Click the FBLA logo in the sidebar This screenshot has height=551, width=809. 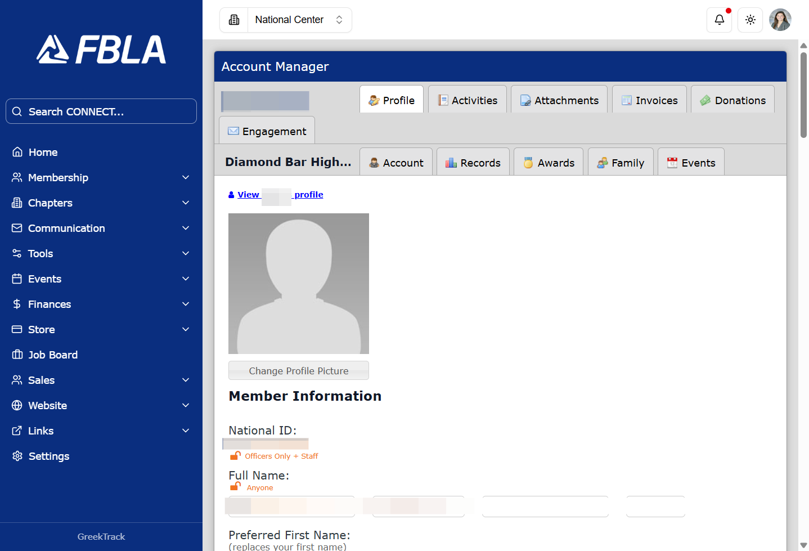pos(101,50)
